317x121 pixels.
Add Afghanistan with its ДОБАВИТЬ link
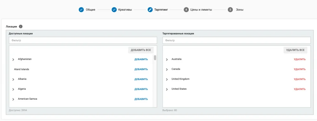pos(141,59)
